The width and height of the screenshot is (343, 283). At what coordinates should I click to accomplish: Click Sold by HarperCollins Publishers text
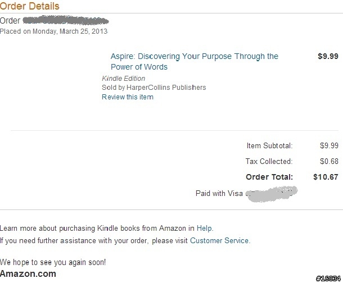tap(154, 88)
